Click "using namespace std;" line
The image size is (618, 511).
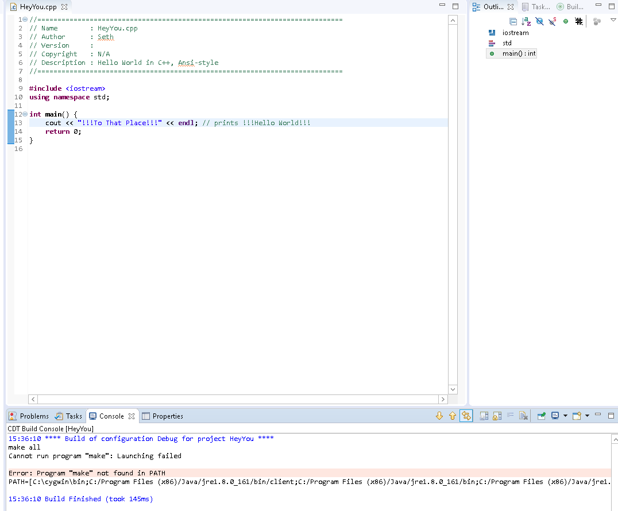(69, 97)
